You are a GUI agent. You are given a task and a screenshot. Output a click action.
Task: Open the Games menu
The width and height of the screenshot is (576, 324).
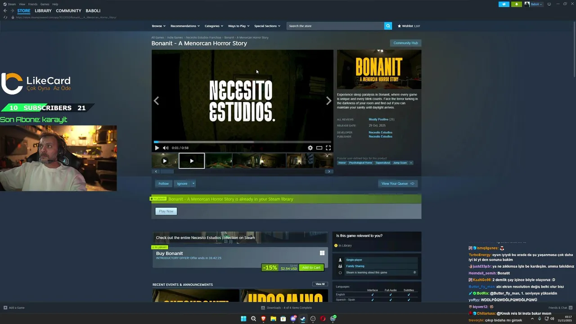pos(45,4)
